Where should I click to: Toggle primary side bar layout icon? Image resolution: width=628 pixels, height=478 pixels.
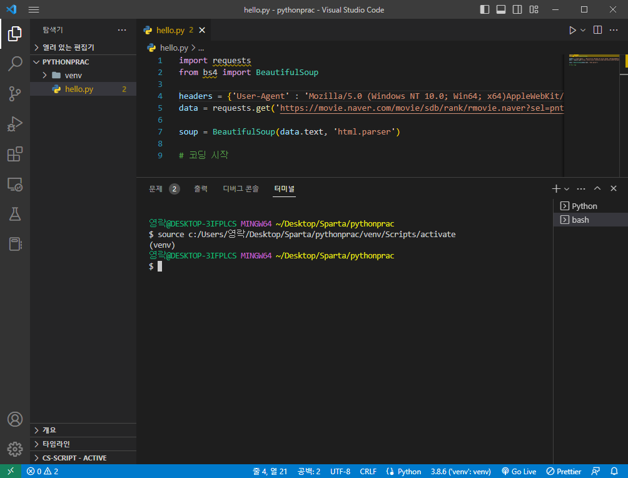(x=485, y=9)
